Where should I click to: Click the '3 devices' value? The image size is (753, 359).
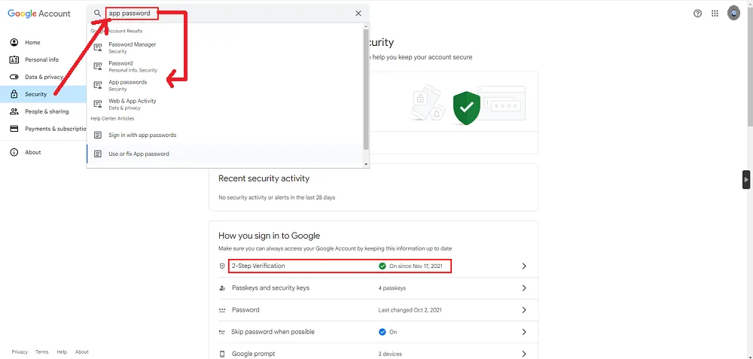point(390,354)
